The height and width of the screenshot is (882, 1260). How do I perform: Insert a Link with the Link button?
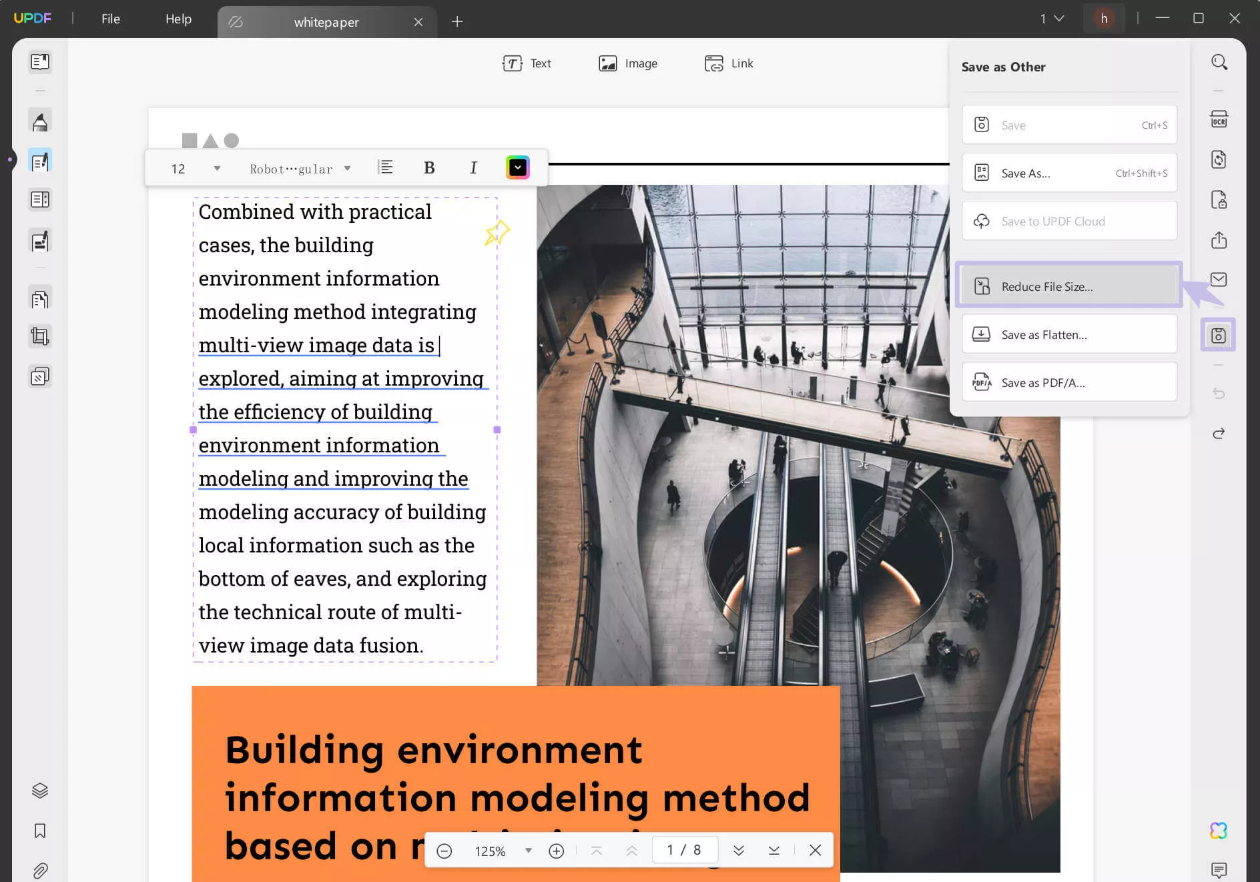[x=729, y=63]
